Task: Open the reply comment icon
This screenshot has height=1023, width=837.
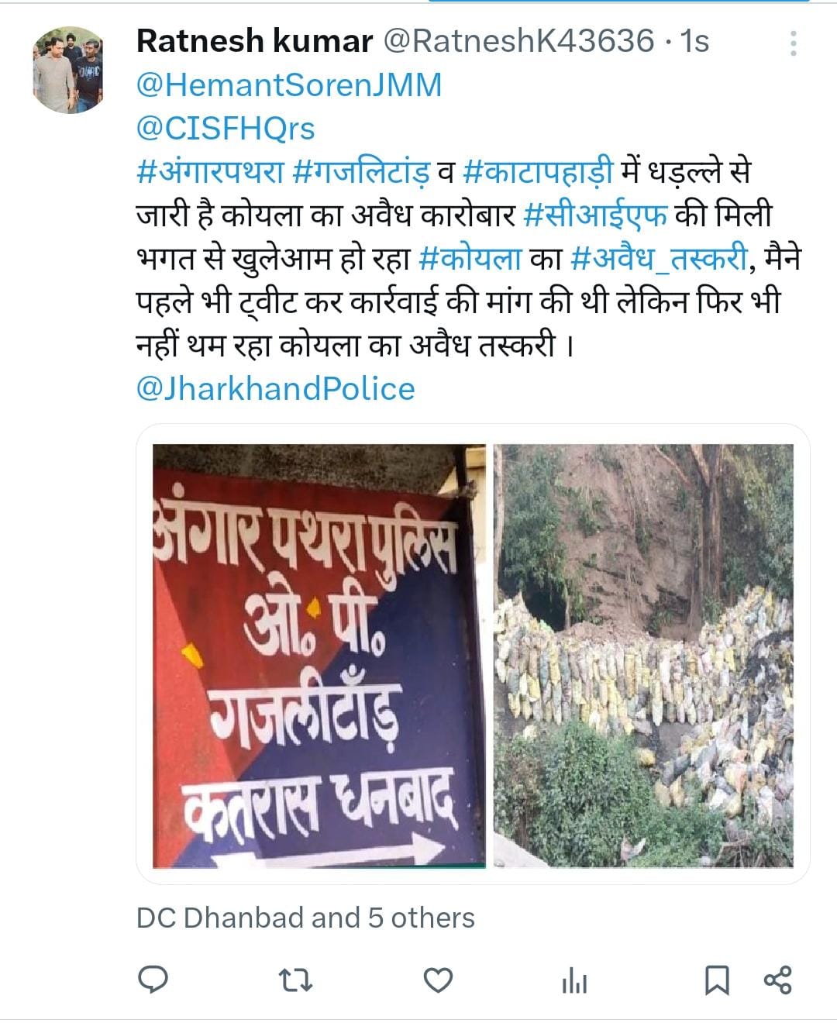Action: pos(153,980)
